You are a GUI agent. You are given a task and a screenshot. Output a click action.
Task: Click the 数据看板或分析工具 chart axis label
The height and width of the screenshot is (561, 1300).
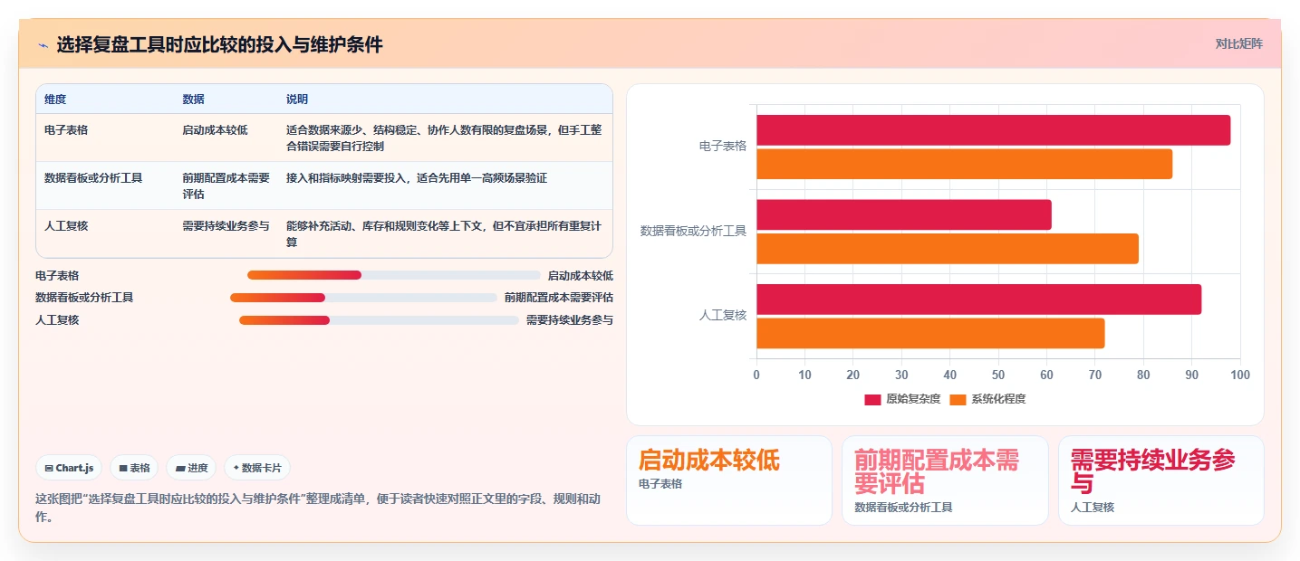[x=693, y=231]
